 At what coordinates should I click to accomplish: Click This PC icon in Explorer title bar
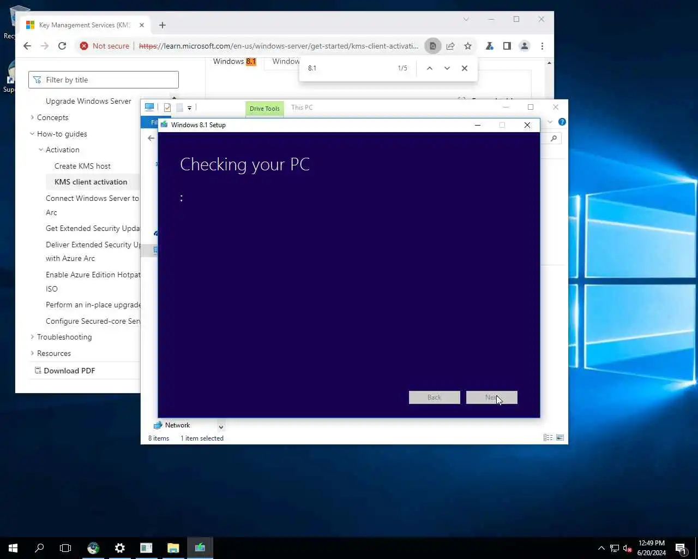click(149, 107)
